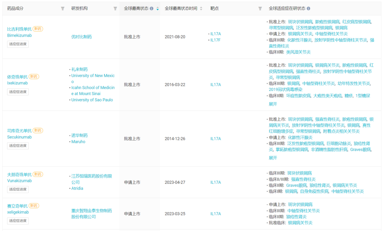Click the 药品成分 column header text
Viewport: 383px width, 231px height.
coord(15,9)
